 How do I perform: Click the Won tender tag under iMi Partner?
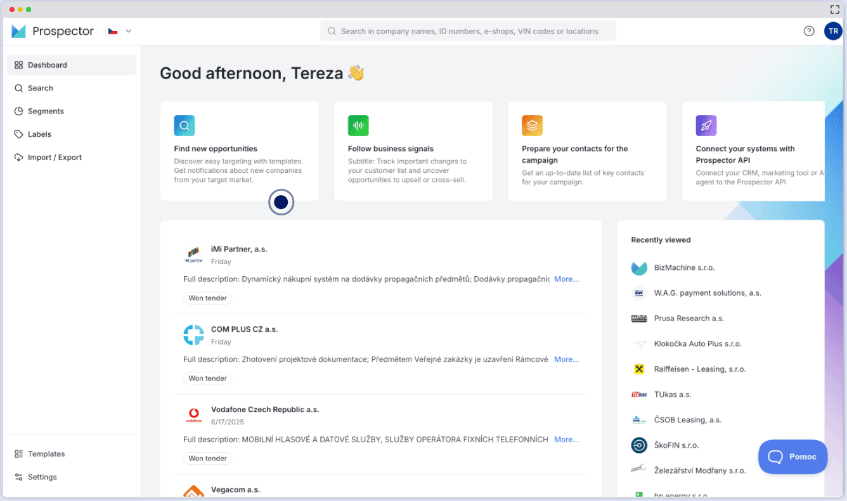pos(207,298)
